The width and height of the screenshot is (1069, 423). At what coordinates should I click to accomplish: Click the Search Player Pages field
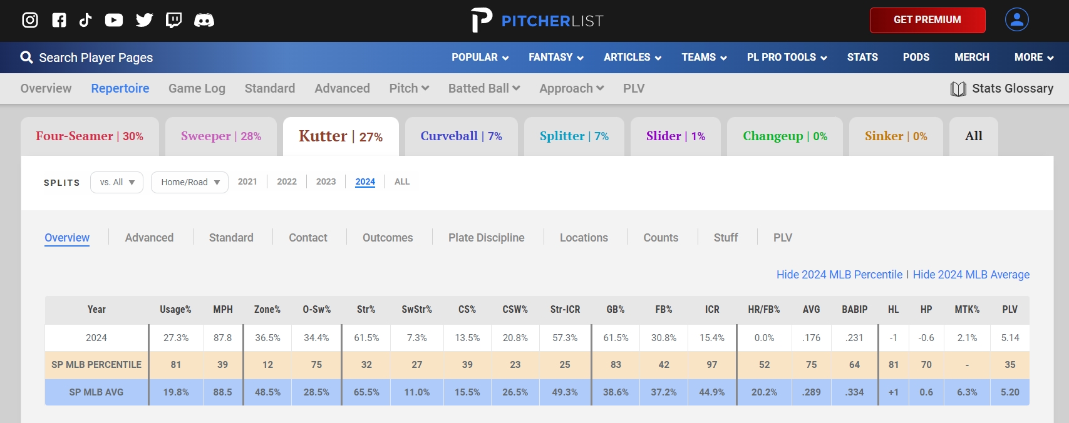(x=95, y=58)
